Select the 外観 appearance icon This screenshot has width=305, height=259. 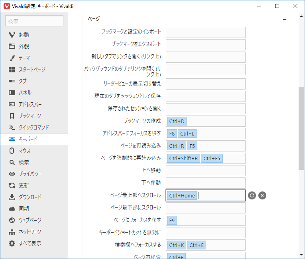tap(12, 46)
